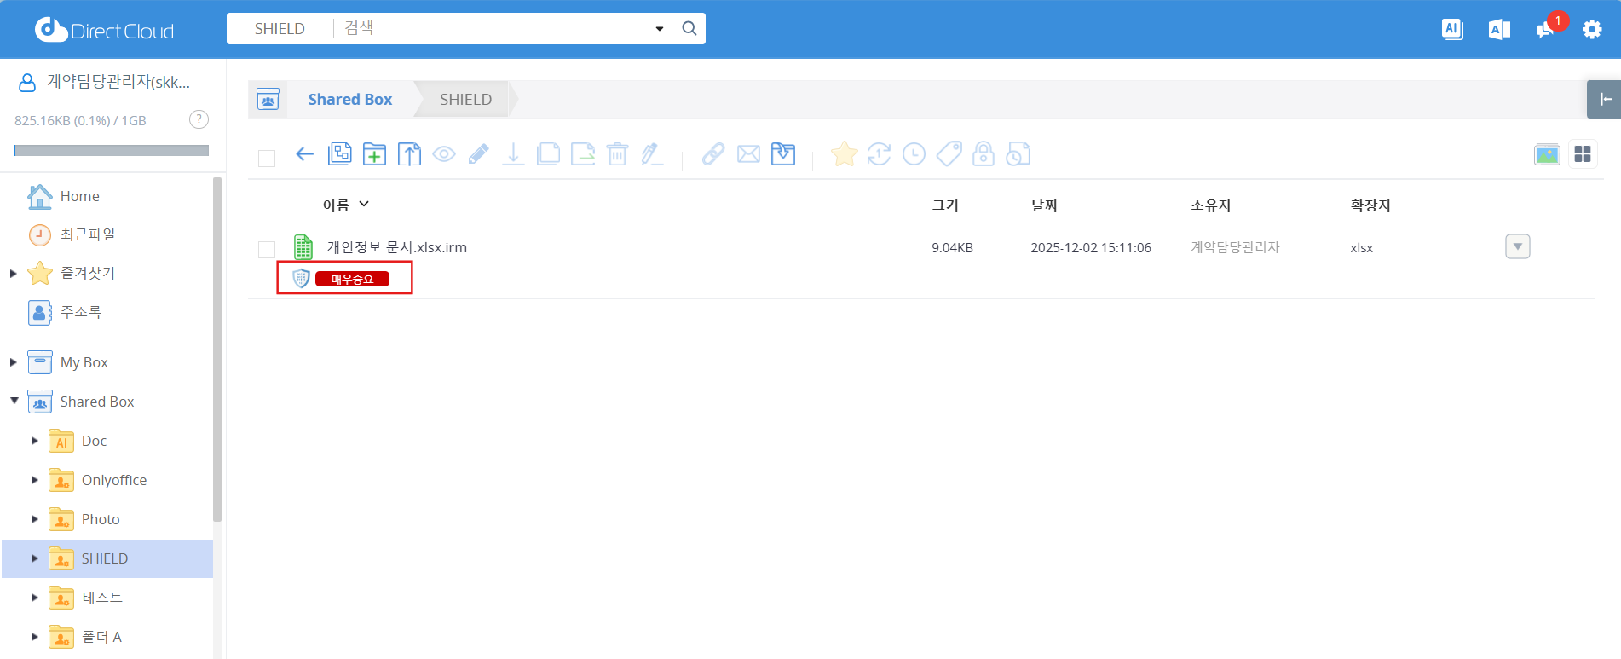Expand the Photo folder arrow
This screenshot has height=659, width=1621.
coord(34,519)
